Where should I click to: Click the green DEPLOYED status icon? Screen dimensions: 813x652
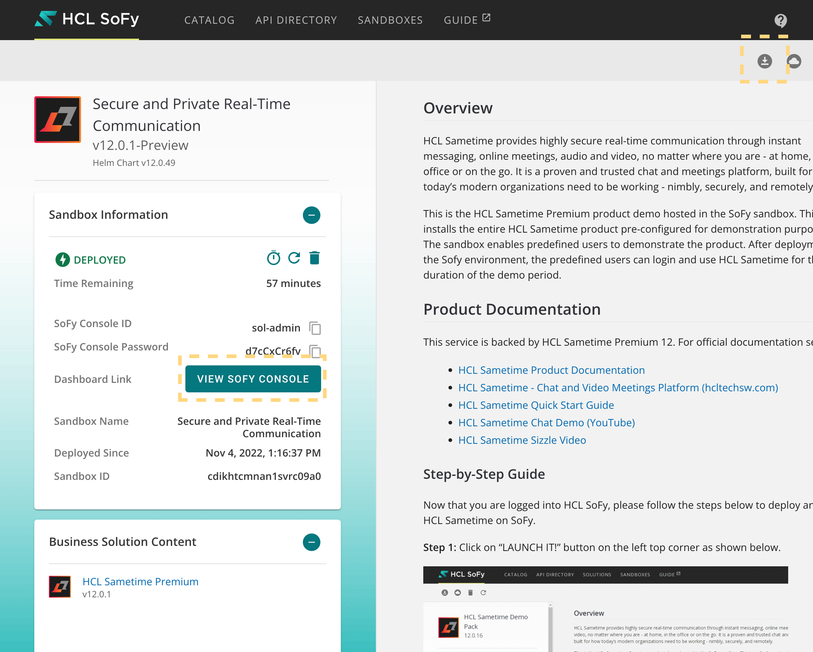coord(63,260)
